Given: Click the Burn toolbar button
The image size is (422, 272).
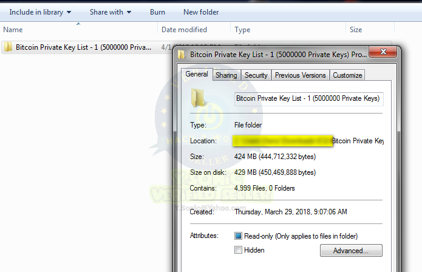Looking at the screenshot, I should [157, 12].
